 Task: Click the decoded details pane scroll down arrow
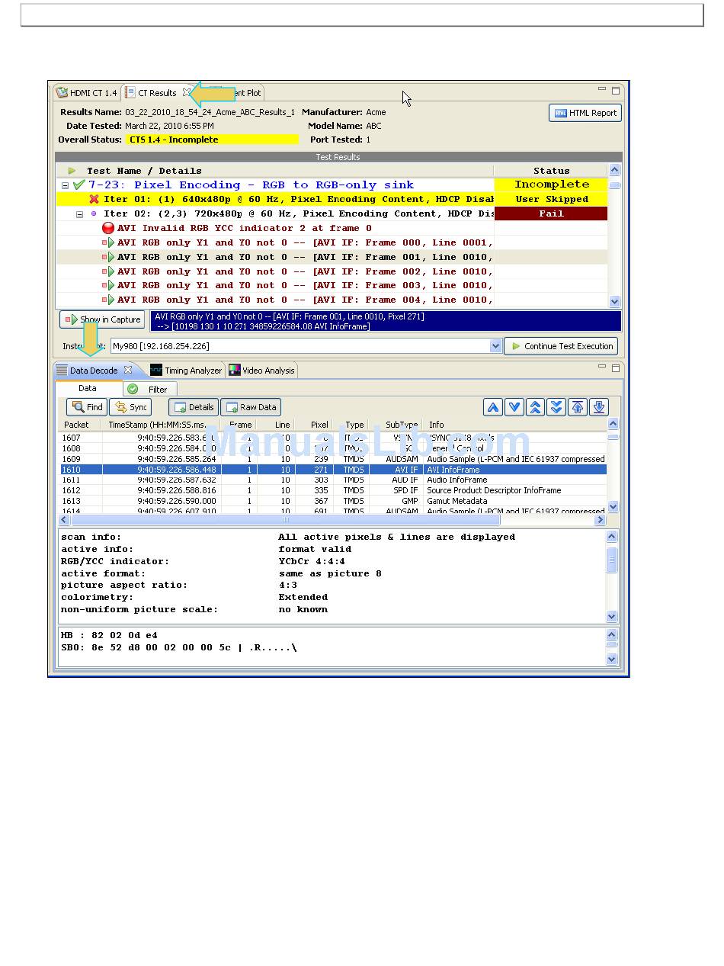tap(612, 617)
